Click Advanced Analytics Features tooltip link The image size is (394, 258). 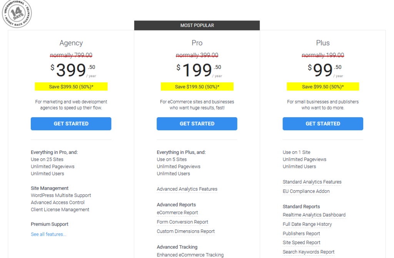187,189
